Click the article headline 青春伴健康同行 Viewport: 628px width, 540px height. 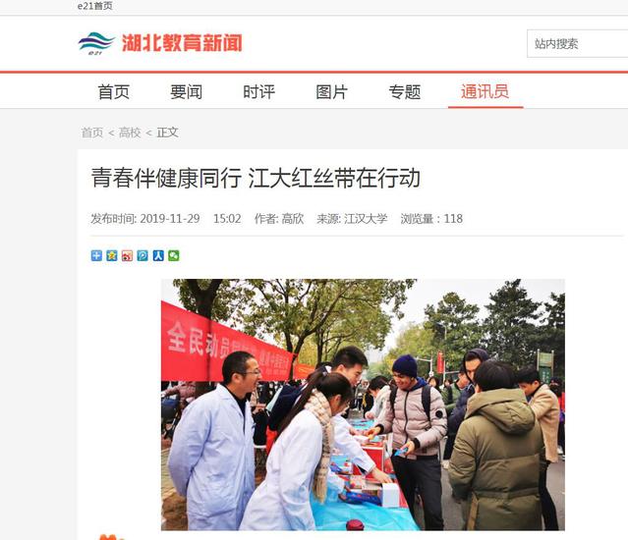point(166,178)
